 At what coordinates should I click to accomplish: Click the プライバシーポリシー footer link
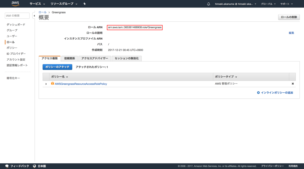[272, 166]
